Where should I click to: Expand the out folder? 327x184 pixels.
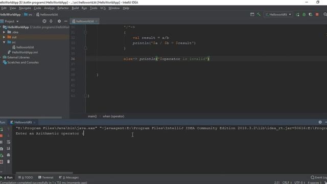4,37
